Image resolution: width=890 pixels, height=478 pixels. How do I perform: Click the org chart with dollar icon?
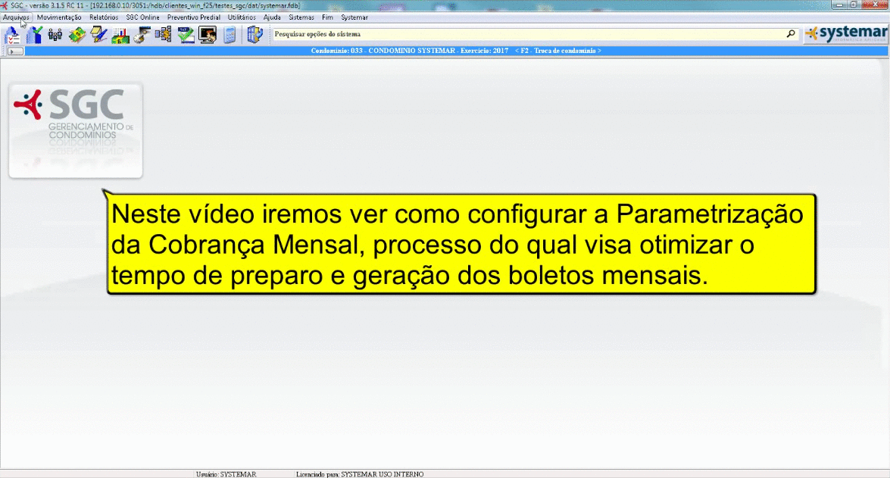click(163, 34)
